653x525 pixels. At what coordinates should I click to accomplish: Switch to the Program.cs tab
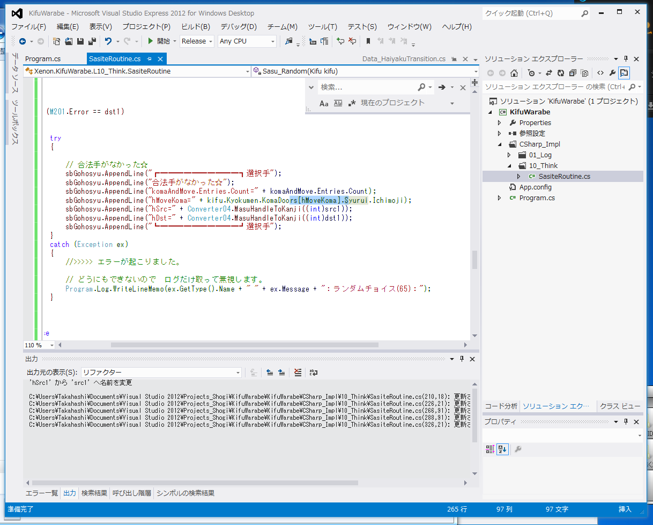coord(43,59)
